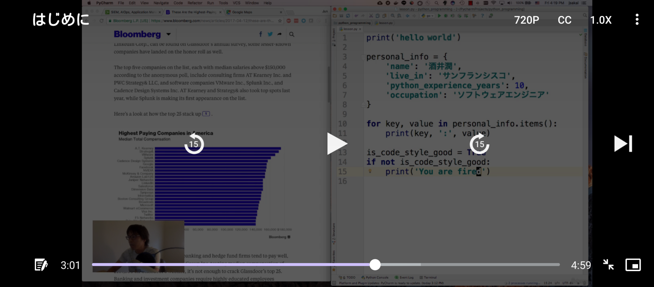Open the 1.0X playback speed selector

point(601,20)
